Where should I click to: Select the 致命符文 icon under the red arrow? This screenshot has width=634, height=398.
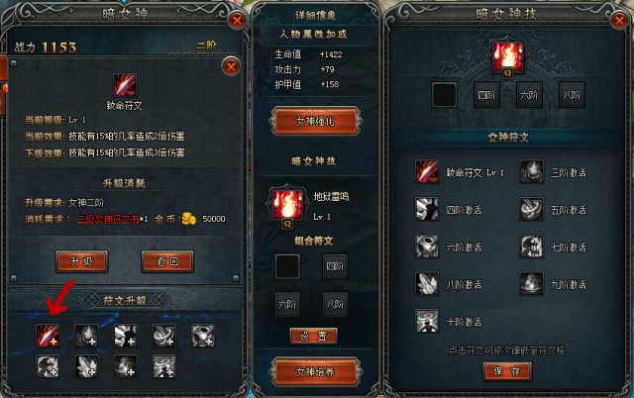click(48, 336)
